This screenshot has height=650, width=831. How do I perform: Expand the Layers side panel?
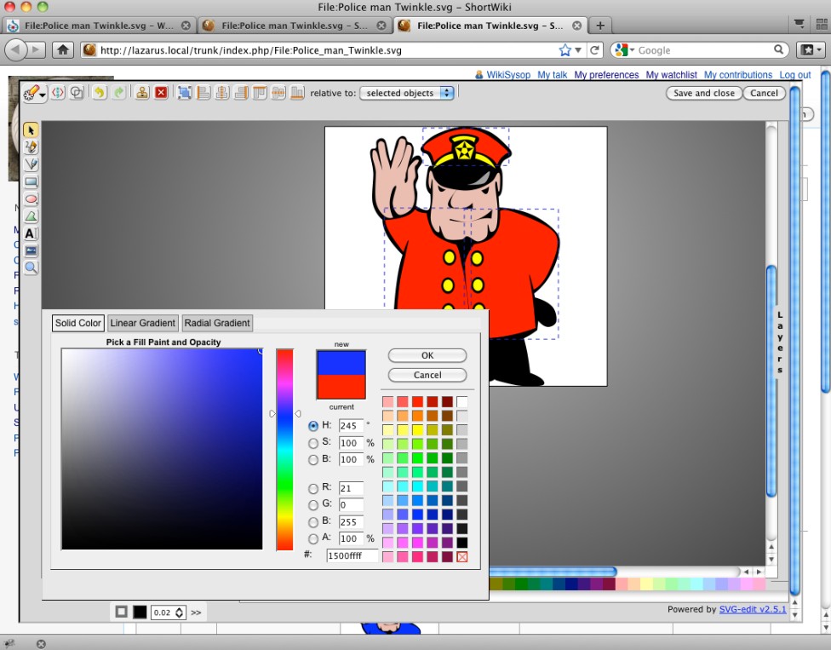tap(780, 342)
